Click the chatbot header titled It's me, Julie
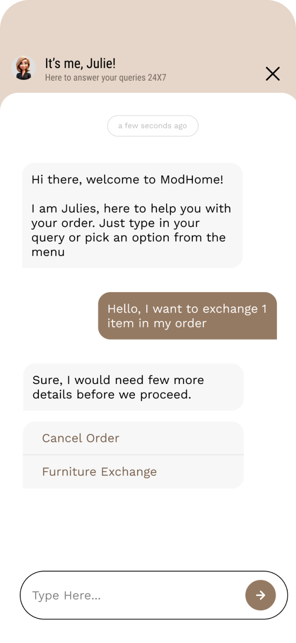The image size is (296, 643). 79,63
